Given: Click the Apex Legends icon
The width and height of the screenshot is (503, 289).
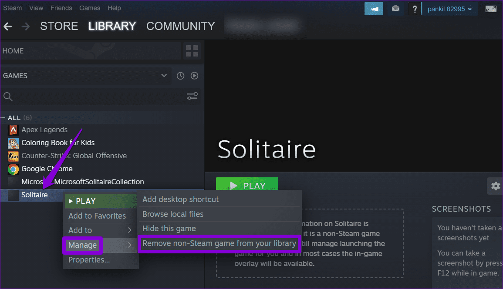Looking at the screenshot, I should (13, 130).
